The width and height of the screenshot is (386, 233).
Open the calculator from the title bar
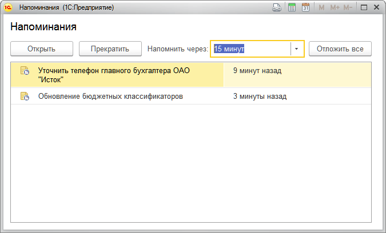[x=292, y=8]
